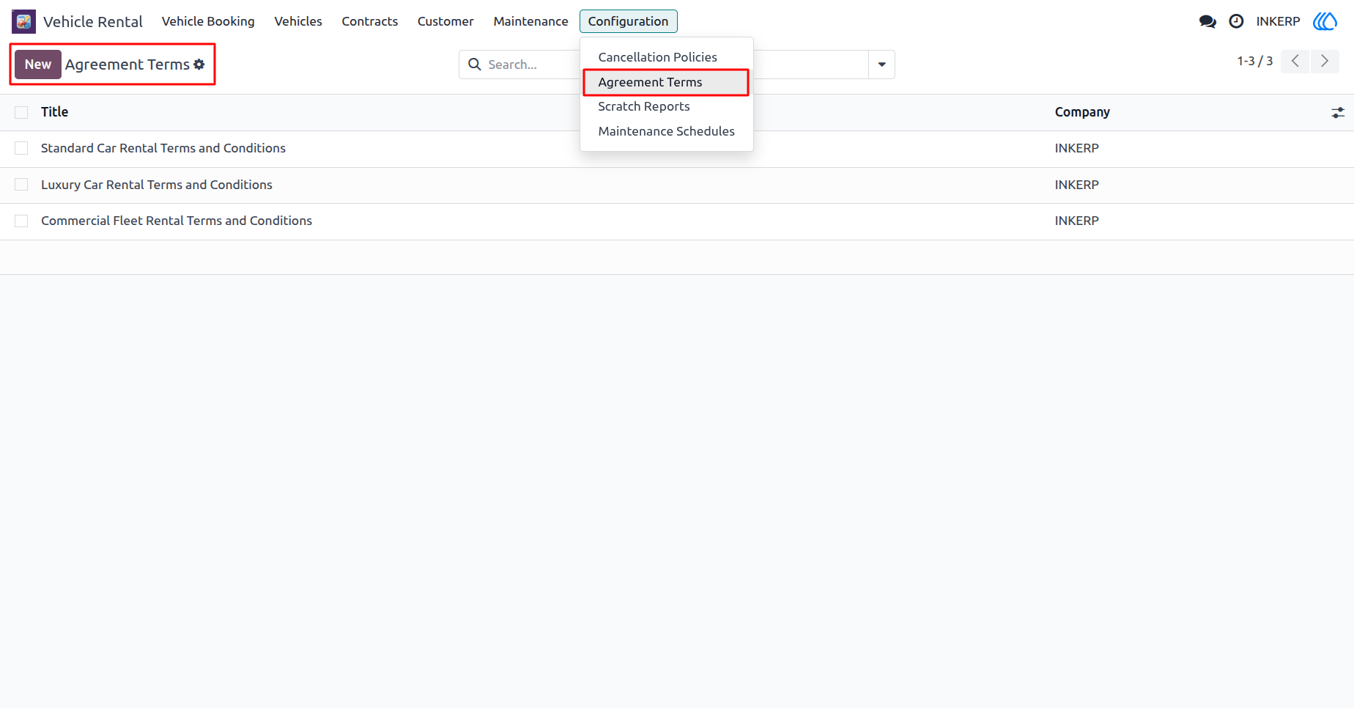Expand the search filter dropdown arrow
1354x708 pixels.
click(x=881, y=64)
